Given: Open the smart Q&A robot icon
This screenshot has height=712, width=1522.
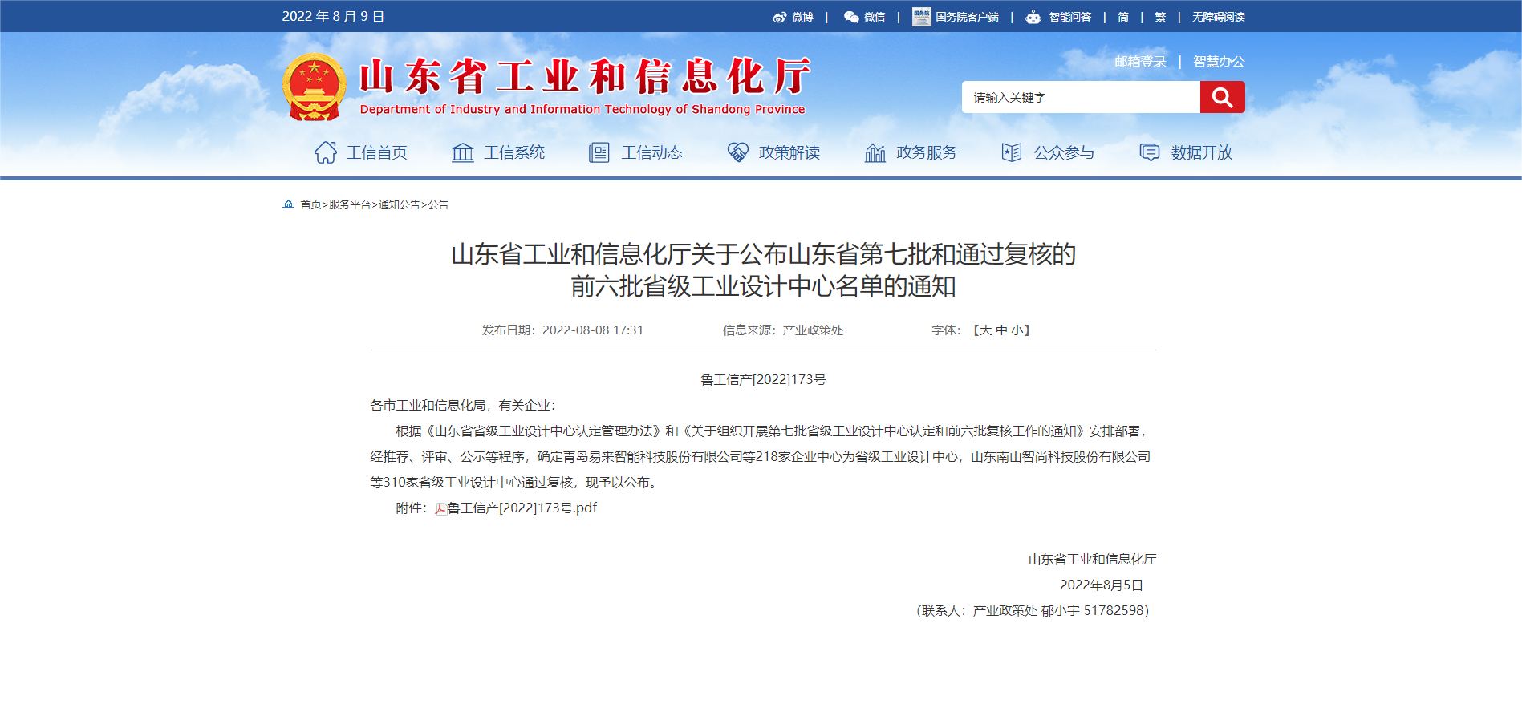Looking at the screenshot, I should coord(1033,17).
